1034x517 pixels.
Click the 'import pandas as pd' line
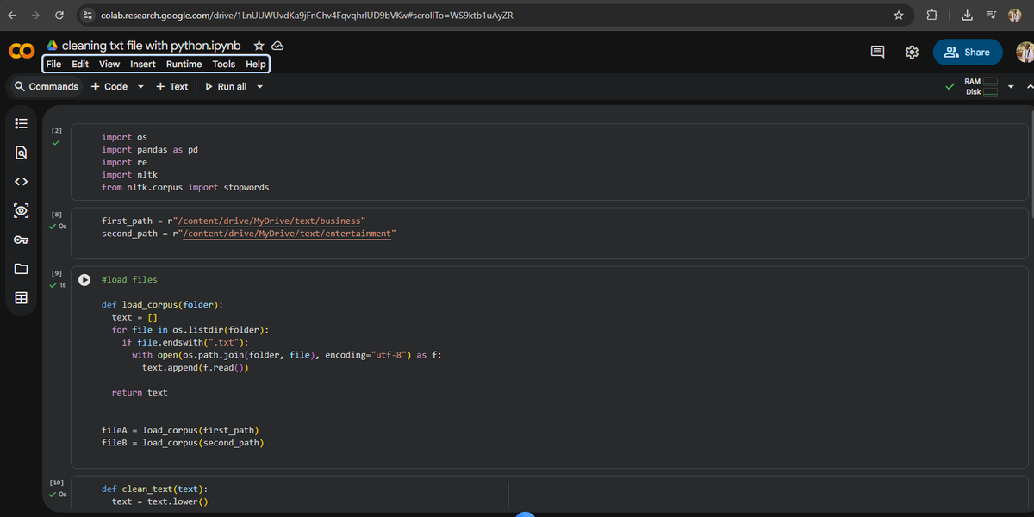150,150
